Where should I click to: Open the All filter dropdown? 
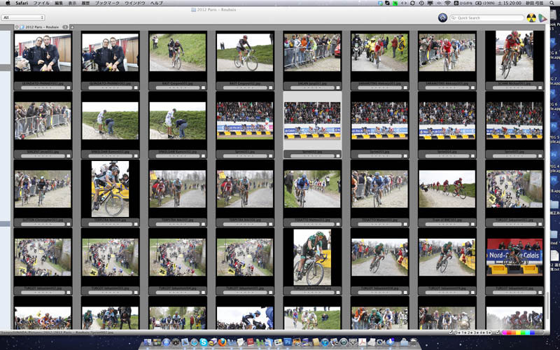(23, 17)
